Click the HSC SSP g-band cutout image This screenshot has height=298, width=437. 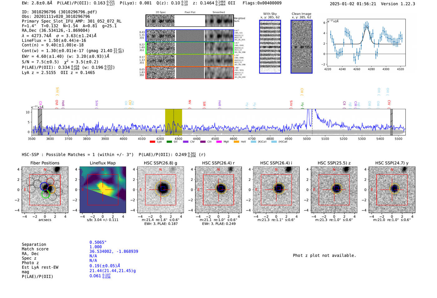[x=161, y=189]
